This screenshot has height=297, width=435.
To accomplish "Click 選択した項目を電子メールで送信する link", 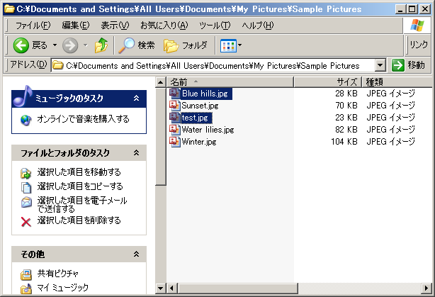I will [82, 204].
